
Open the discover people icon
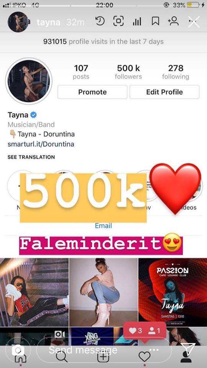click(173, 21)
